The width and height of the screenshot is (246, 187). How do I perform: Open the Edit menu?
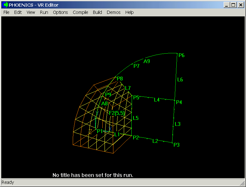click(18, 12)
